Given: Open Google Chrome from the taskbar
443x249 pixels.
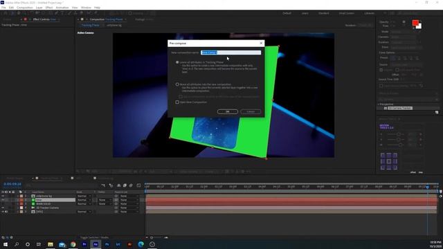Looking at the screenshot, I should (73, 244).
